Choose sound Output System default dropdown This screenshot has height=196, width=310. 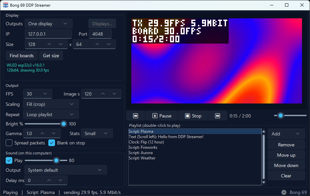[x=66, y=170]
